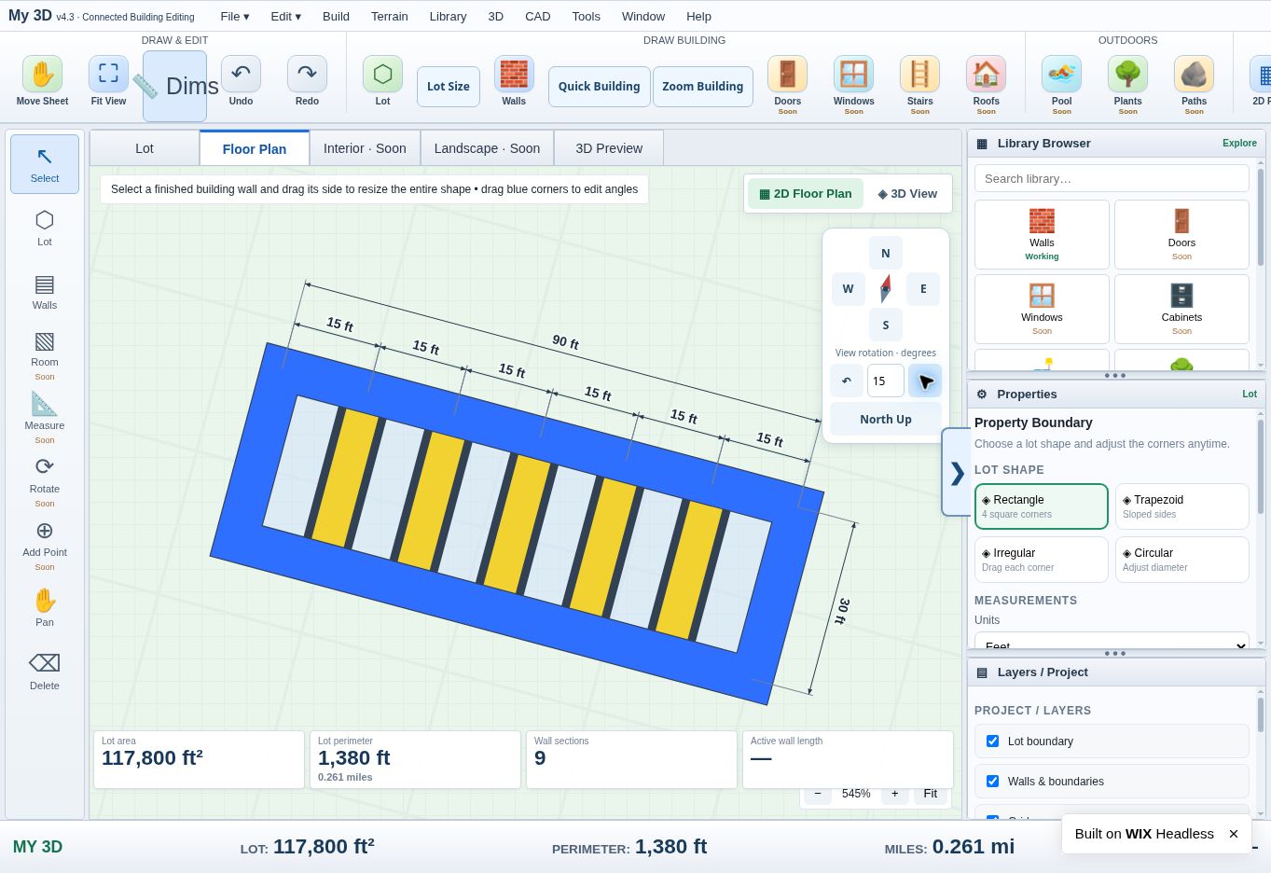Switch to 2D Floor Plan view
This screenshot has width=1271, height=873.
(806, 194)
